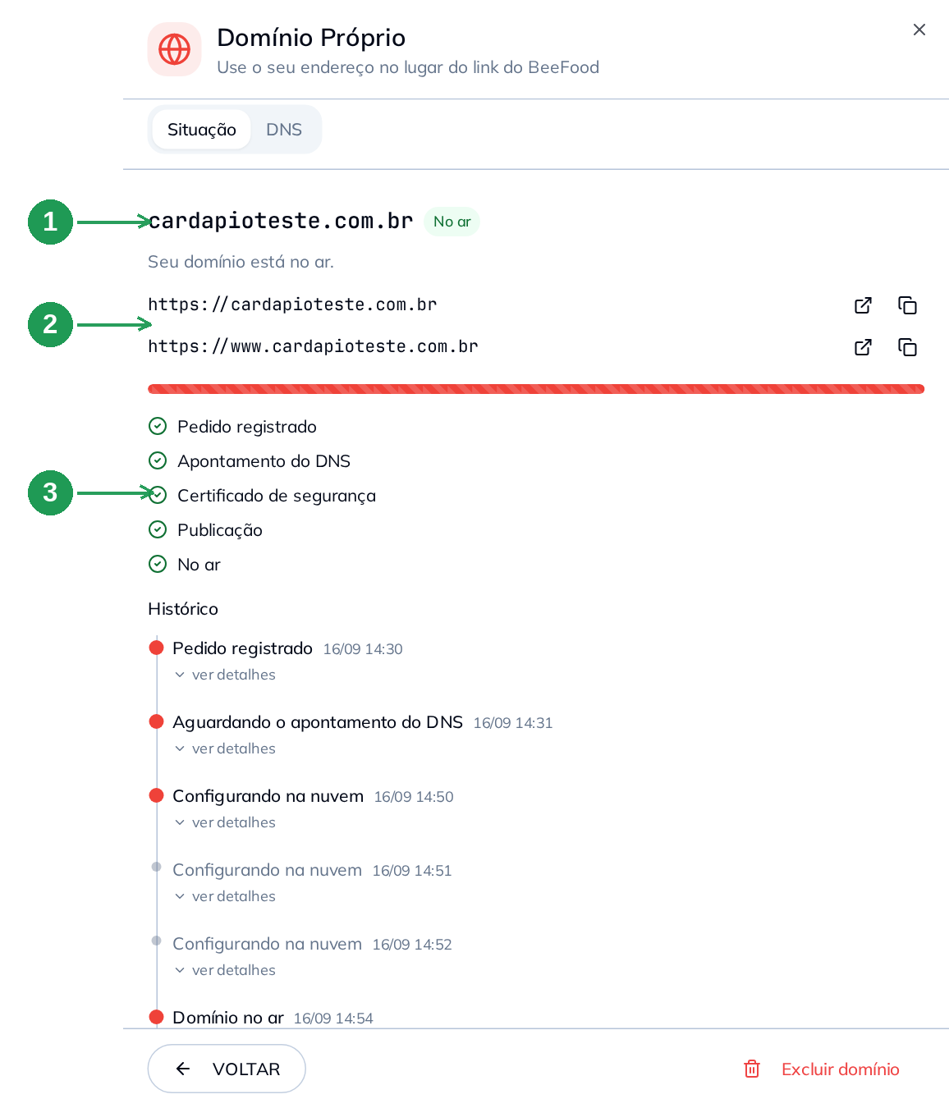
Task: Click the Pedido registrado check icon
Action: 158,426
